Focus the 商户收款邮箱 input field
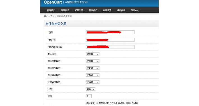Screen dimensions: 199x106 click(110, 47)
